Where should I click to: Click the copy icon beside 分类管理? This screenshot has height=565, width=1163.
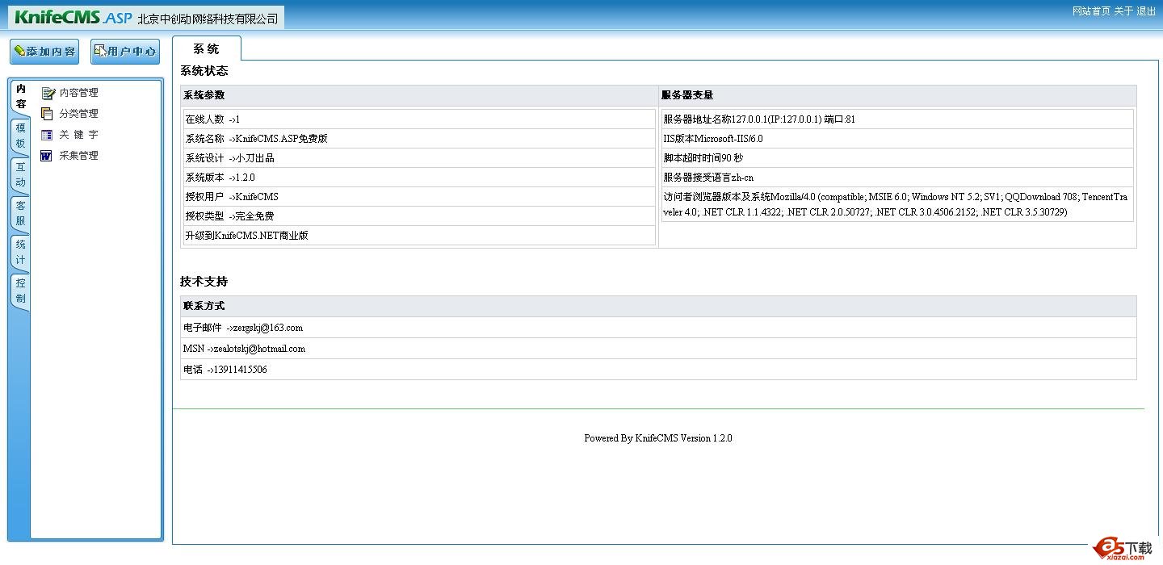click(x=47, y=114)
